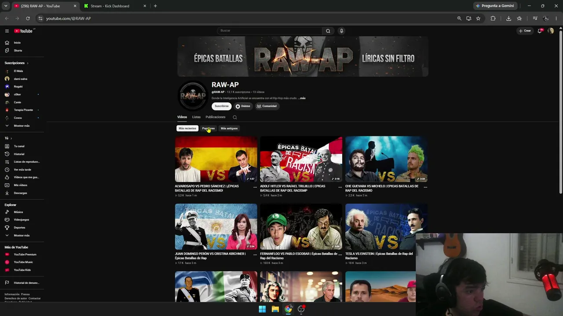The height and width of the screenshot is (316, 563).
Task: Switch to Stream - Kick Dashboard tab
Action: (x=115, y=6)
